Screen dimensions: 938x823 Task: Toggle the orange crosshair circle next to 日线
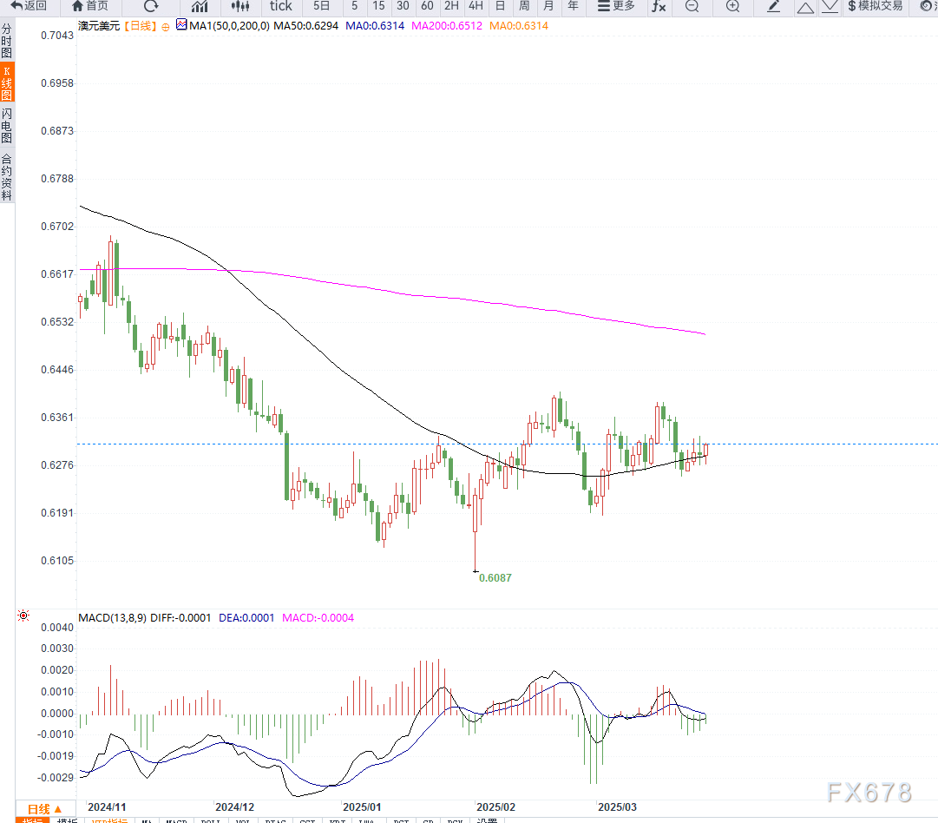point(166,27)
